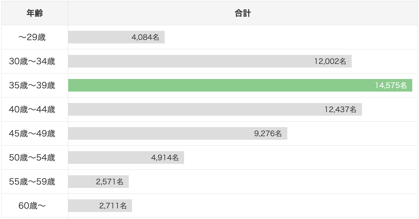Select the 35歳～39歳 age label
Screen dimensions: 419x219
pos(32,85)
